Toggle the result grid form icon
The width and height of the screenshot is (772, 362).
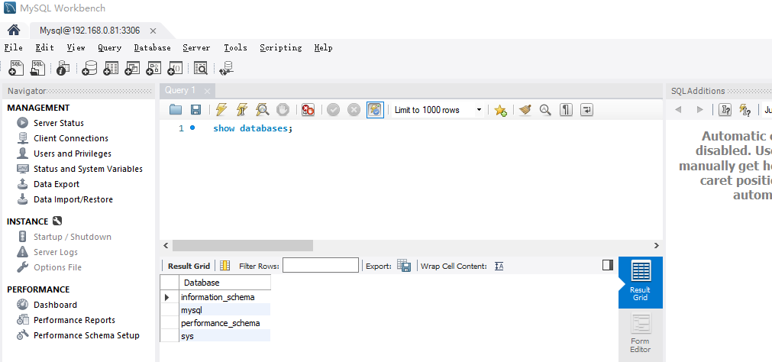[224, 266]
